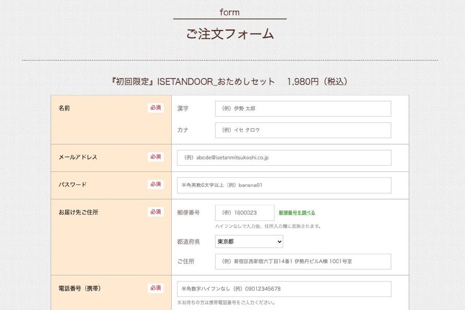Click the ご住所 address input field
The height and width of the screenshot is (310, 465).
[303, 262]
